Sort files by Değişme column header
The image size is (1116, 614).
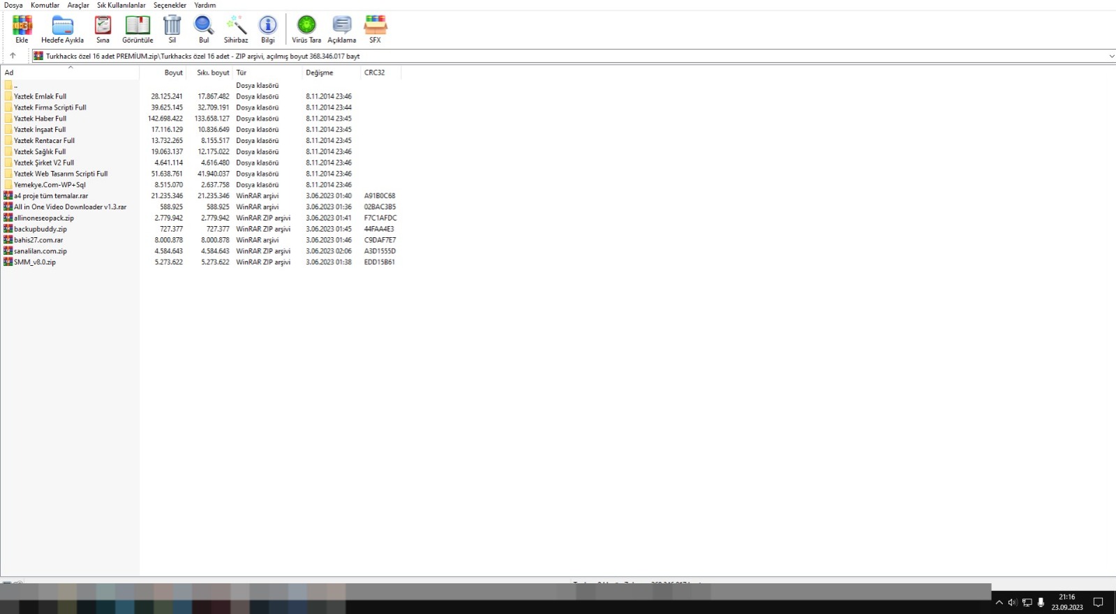332,73
